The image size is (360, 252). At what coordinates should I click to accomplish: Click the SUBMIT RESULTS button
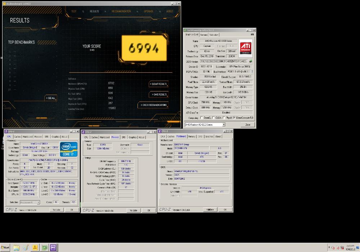[x=158, y=84]
